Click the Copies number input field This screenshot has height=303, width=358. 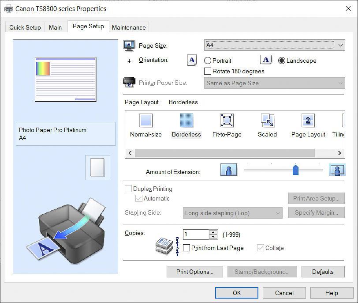(196, 235)
